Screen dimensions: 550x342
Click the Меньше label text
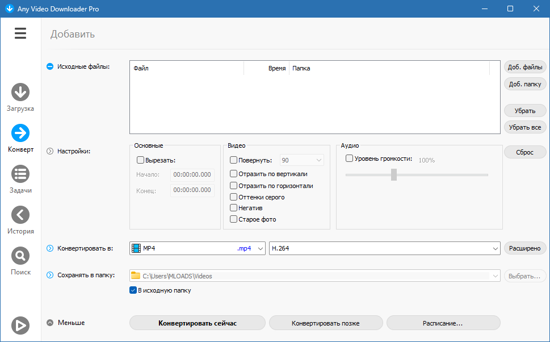71,323
